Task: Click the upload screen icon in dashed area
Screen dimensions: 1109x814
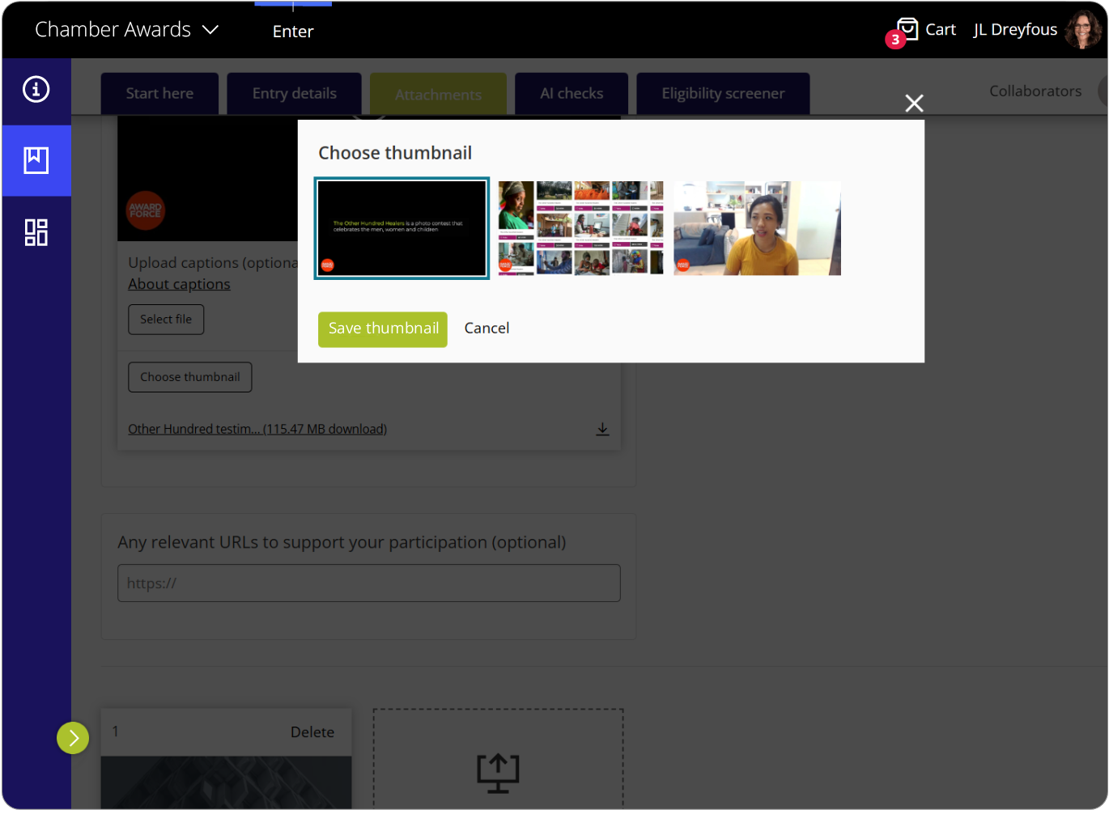Action: (497, 771)
